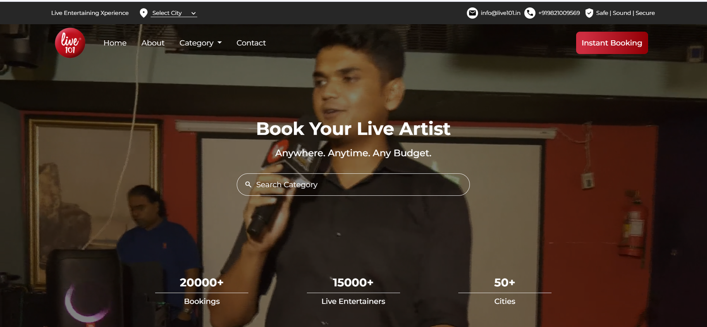Click the info@live101.in email link
Screen dimensions: 707x327
point(500,13)
